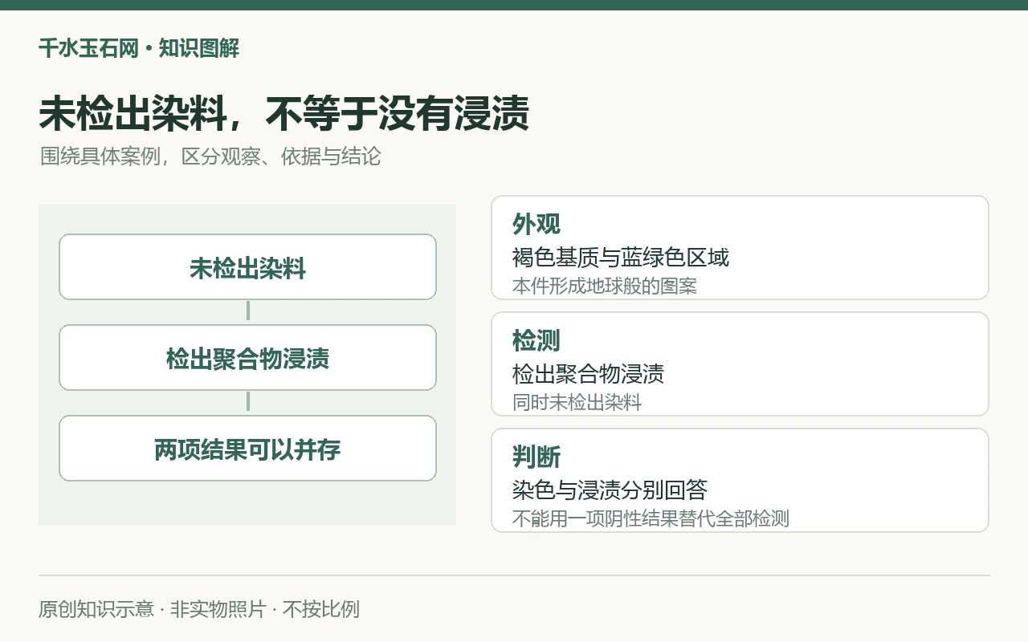Click the 千水玉石网 site name header
The width and height of the screenshot is (1028, 642).
pos(89,48)
